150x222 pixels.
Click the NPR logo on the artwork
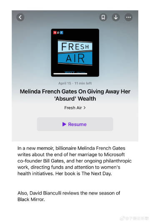[x=58, y=32]
